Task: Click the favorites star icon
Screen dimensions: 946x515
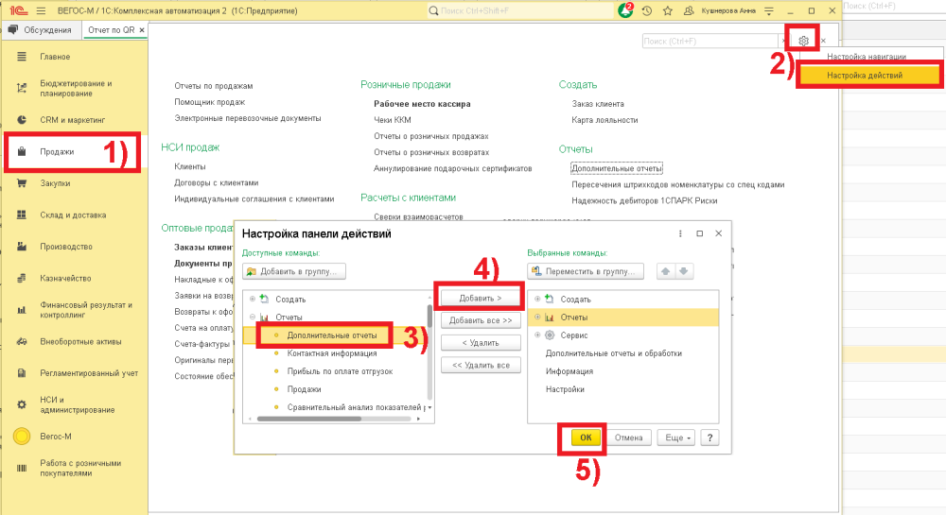Action: point(666,11)
